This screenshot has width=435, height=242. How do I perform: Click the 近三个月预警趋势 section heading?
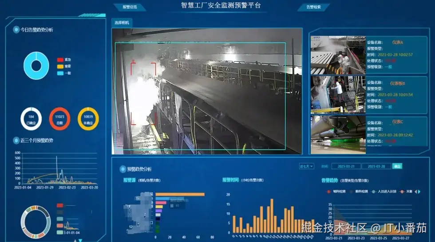coord(36,140)
